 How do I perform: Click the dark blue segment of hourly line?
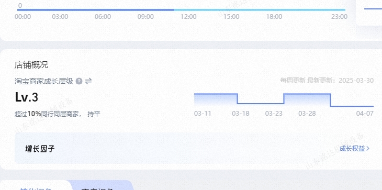coord(95,10)
